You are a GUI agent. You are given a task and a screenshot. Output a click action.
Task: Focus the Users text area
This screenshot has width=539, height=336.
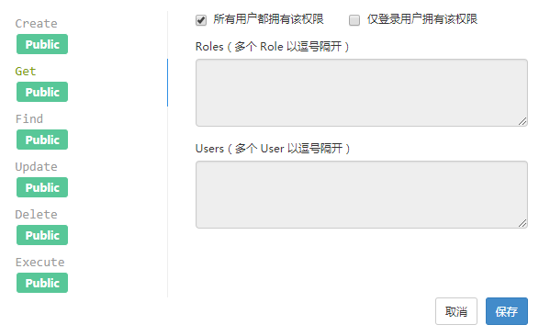[x=362, y=195]
